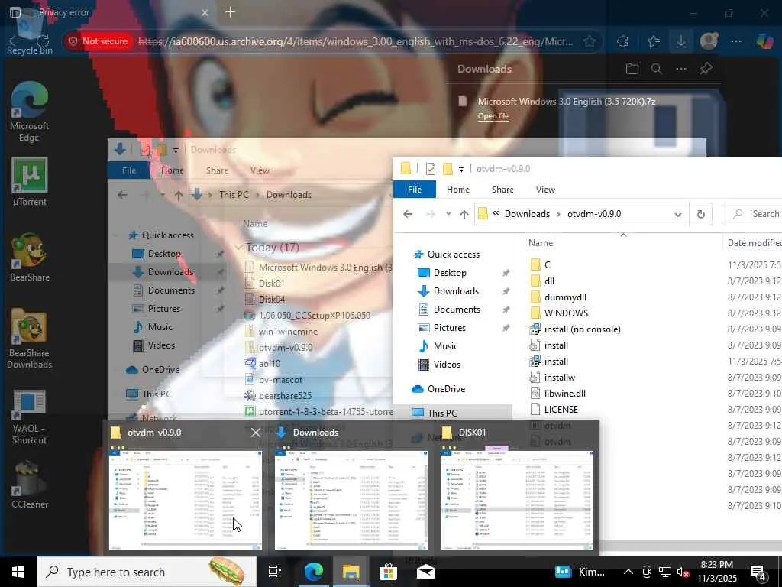Sort by Date modified column
782x587 pixels.
[x=754, y=243]
